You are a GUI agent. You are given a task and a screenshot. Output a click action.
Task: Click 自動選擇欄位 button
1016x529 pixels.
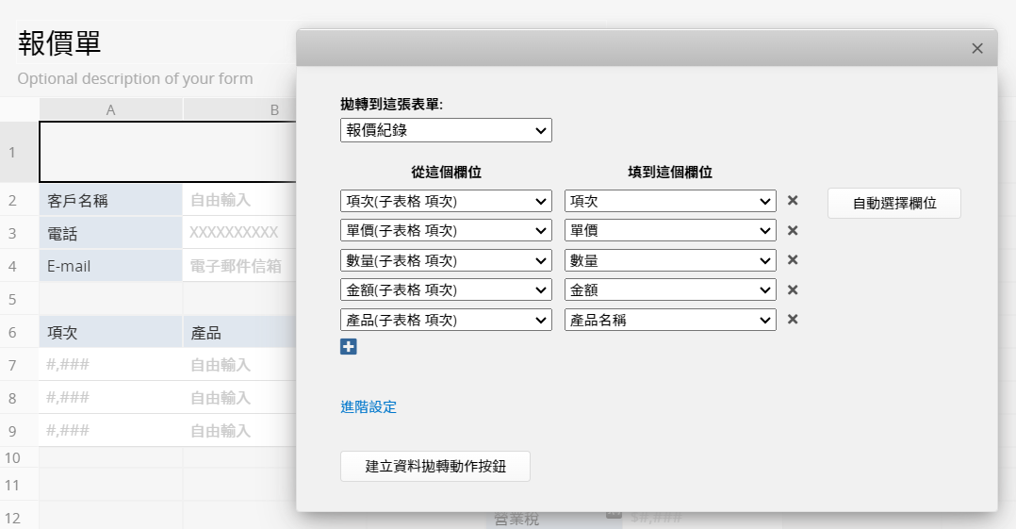tap(893, 203)
